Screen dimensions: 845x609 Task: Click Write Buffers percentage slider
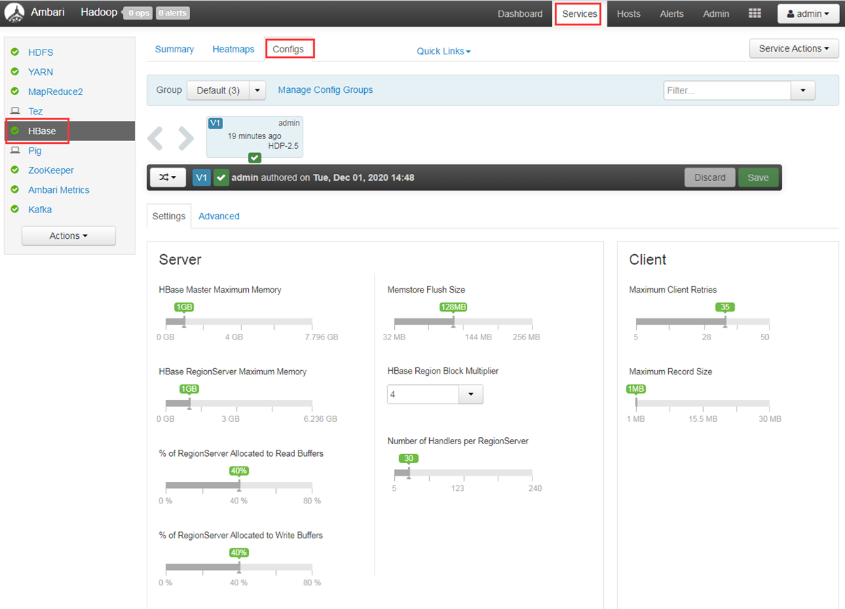[239, 567]
